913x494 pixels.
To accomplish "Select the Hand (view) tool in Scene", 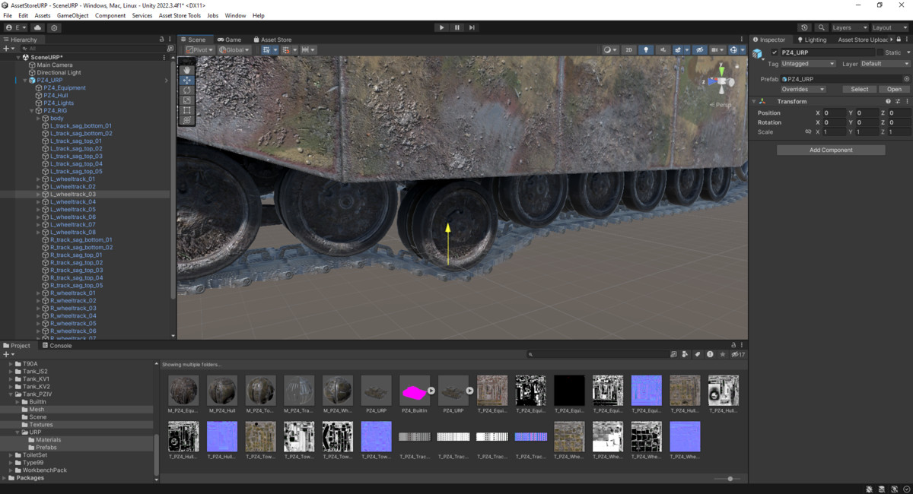I will (187, 70).
